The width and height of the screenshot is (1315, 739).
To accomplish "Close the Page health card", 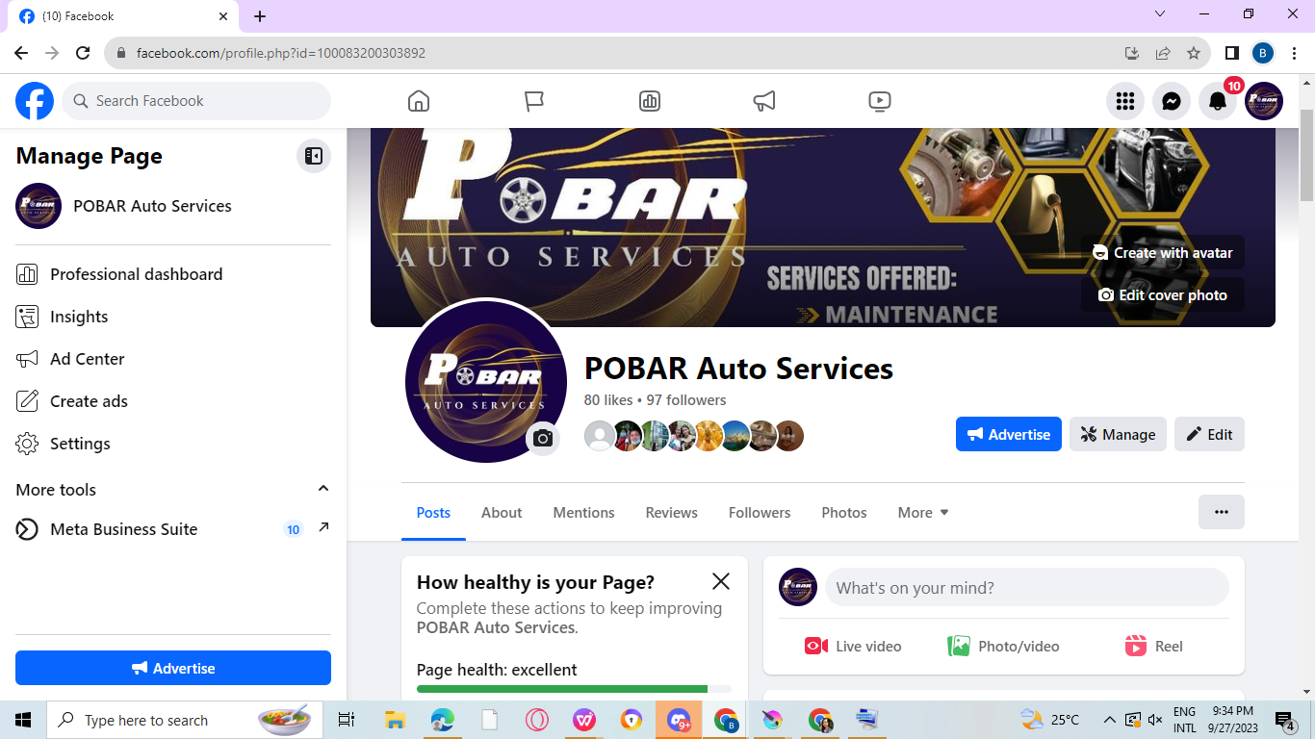I will (x=721, y=581).
